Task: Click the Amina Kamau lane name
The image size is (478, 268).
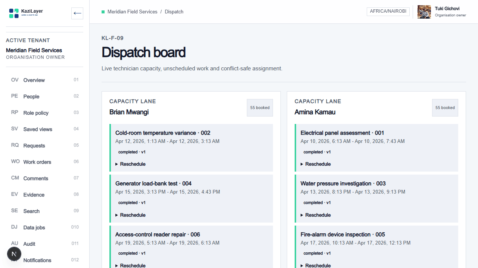Action: pyautogui.click(x=315, y=112)
